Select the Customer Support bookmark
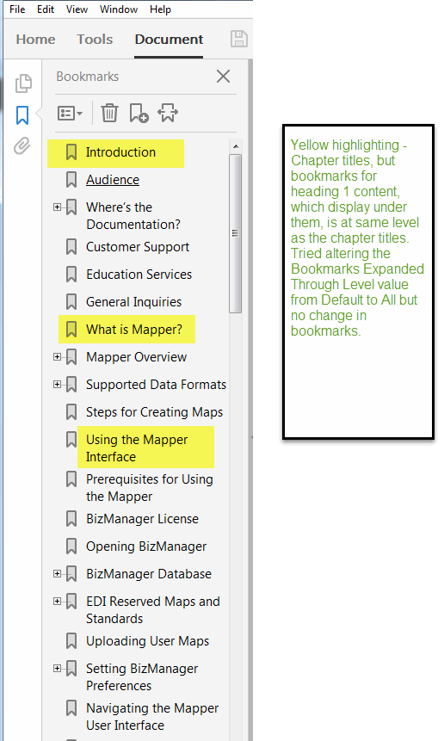444x741 pixels. 138,247
